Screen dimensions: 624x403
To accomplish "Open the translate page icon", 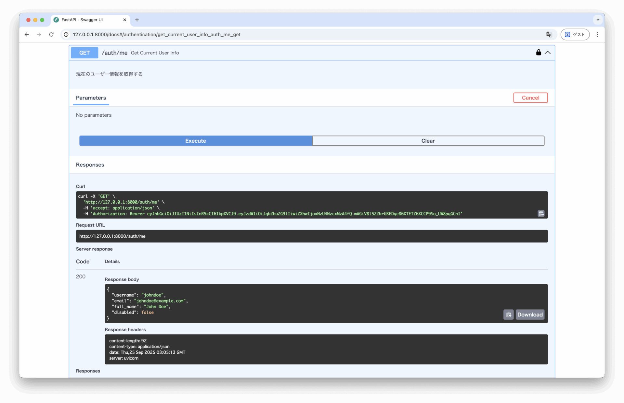I will point(549,34).
